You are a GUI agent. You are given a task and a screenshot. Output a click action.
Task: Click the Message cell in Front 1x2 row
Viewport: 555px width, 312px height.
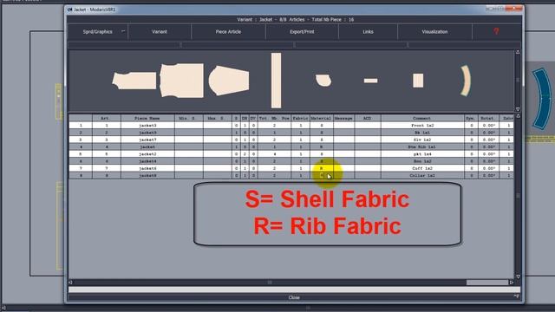coord(343,125)
